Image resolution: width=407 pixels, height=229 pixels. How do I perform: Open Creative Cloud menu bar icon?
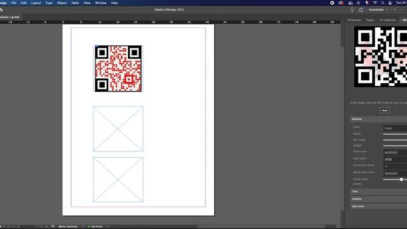341,3
